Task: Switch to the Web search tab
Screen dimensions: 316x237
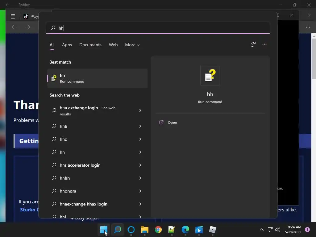Action: [113, 45]
